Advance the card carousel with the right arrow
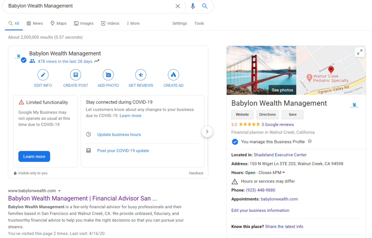Screen dimensions: 372x238 207,132
